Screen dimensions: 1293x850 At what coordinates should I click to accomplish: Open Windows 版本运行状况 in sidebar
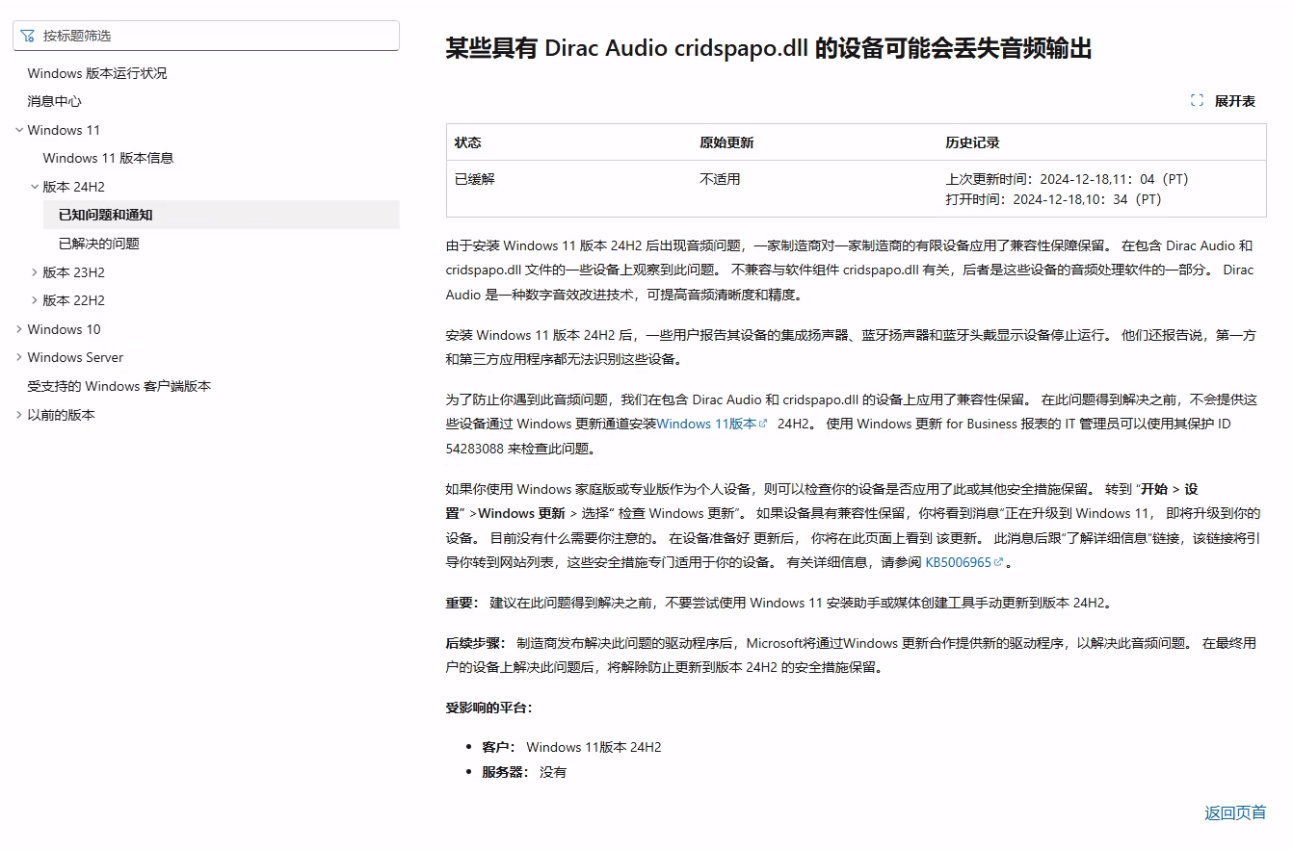coord(97,73)
